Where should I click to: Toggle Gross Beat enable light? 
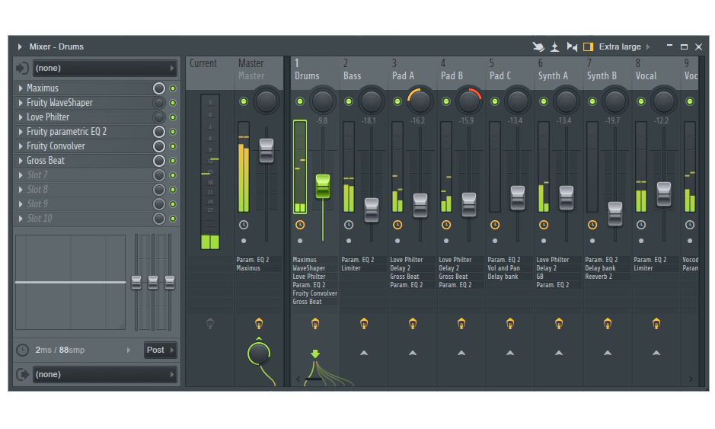[x=173, y=161]
